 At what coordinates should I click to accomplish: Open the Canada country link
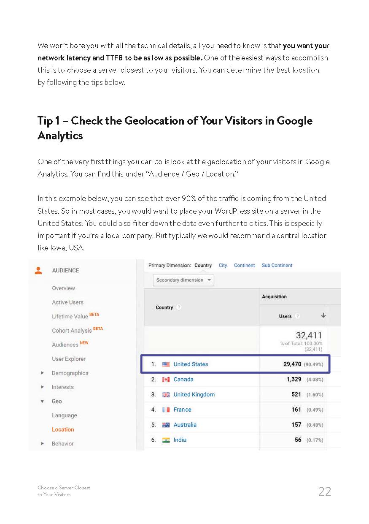coord(183,380)
